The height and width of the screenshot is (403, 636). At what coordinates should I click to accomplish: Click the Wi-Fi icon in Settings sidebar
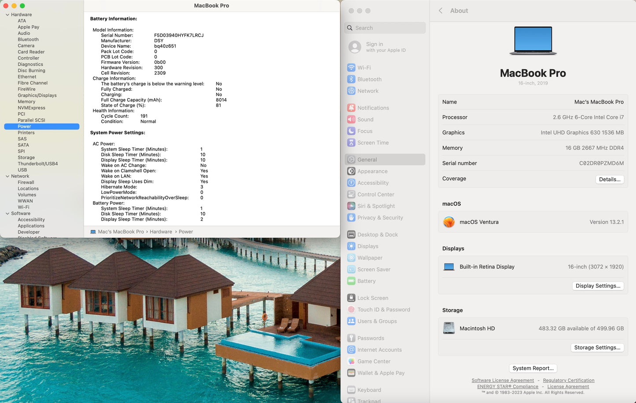tap(351, 68)
